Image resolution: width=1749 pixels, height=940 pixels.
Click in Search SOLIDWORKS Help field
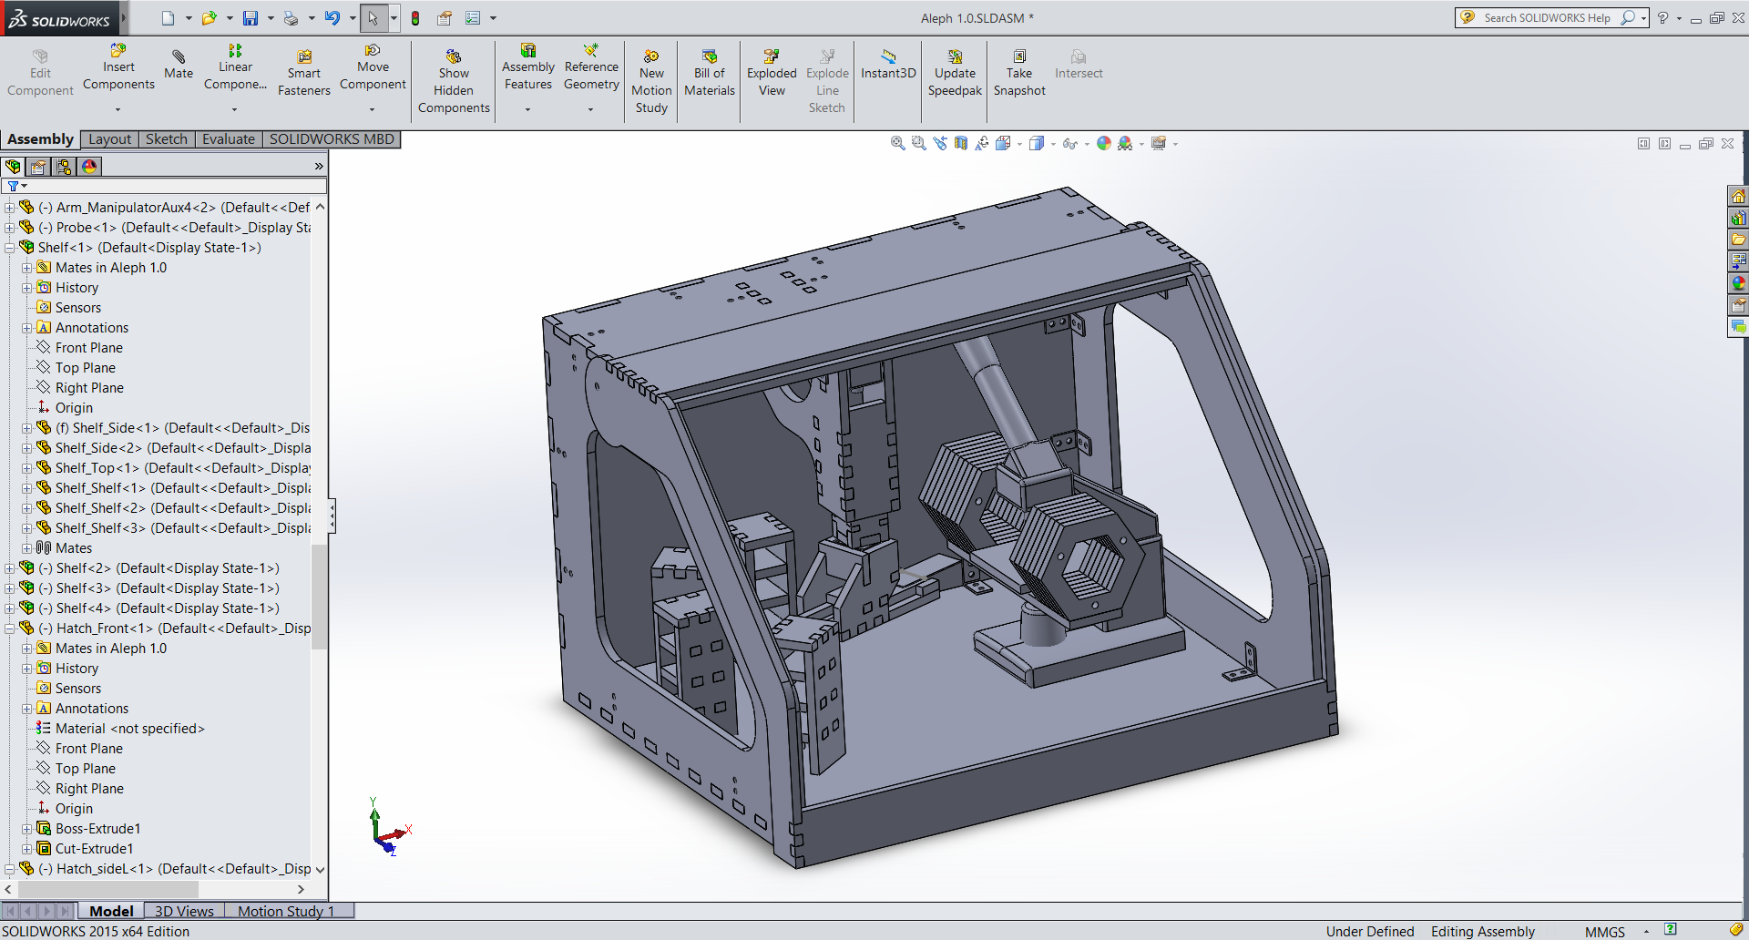pyautogui.click(x=1547, y=18)
